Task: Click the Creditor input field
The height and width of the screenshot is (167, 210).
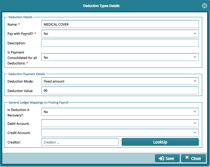Action: coord(80,142)
